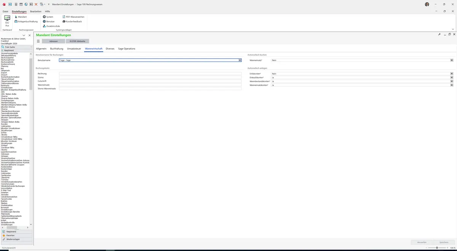The width and height of the screenshot is (457, 251).
Task: Collapse the ribbon with the chevron
Action: tap(453, 29)
